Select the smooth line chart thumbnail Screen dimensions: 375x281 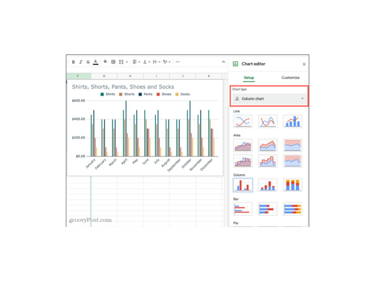[x=267, y=121]
